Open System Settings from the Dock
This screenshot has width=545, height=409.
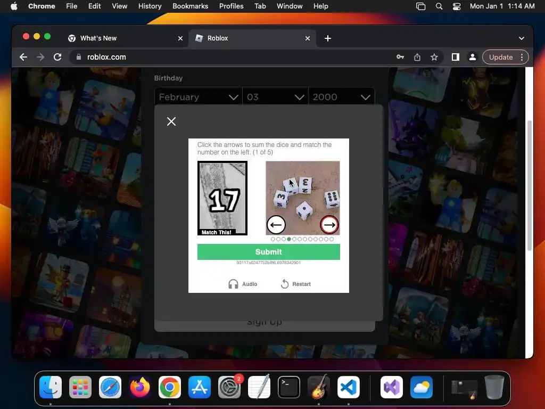(x=229, y=387)
